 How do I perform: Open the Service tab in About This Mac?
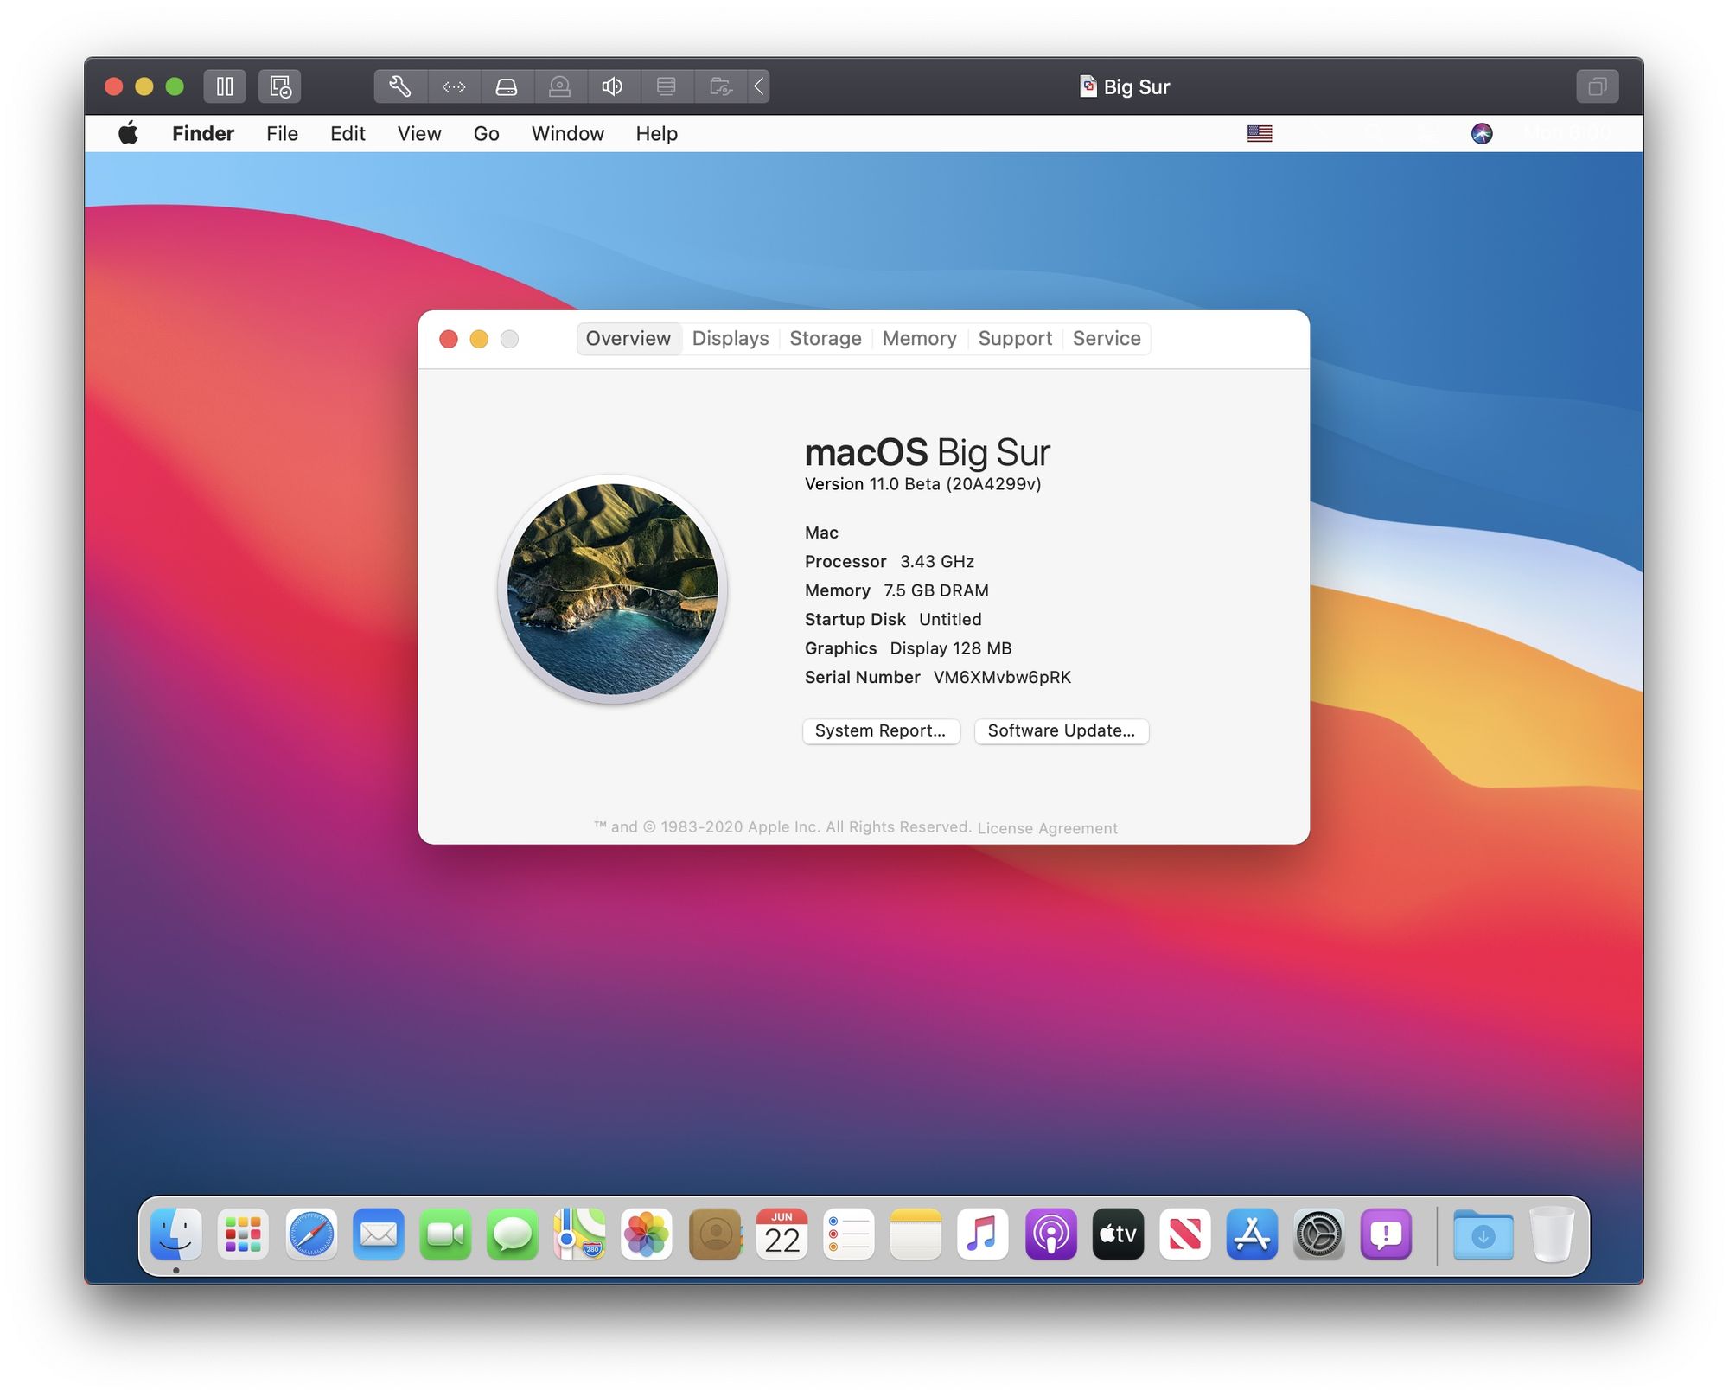coord(1107,338)
